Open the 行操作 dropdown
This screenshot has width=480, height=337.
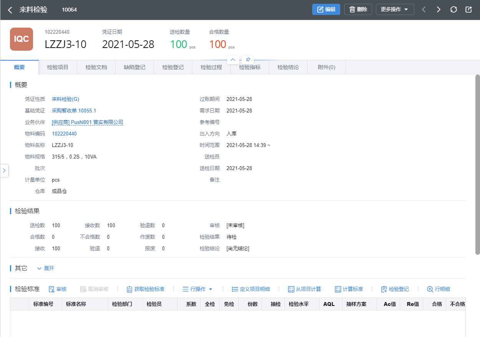(197, 289)
